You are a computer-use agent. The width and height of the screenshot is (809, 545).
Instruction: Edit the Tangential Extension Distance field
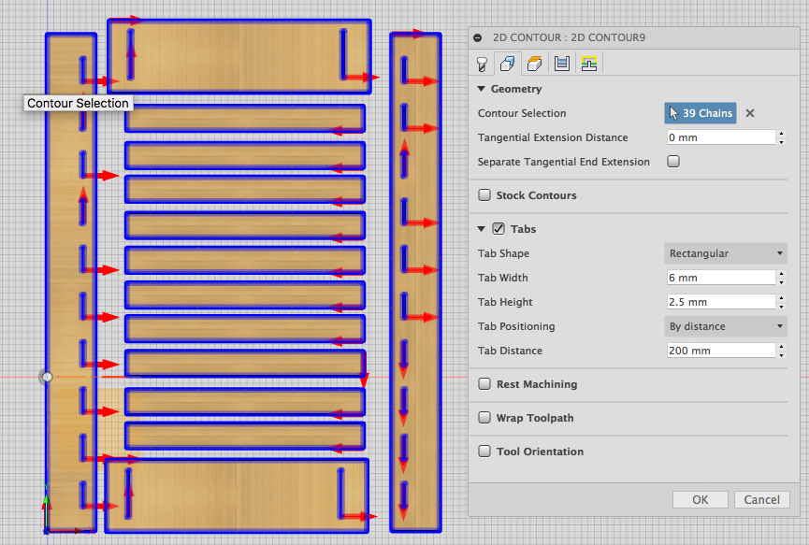coord(721,137)
